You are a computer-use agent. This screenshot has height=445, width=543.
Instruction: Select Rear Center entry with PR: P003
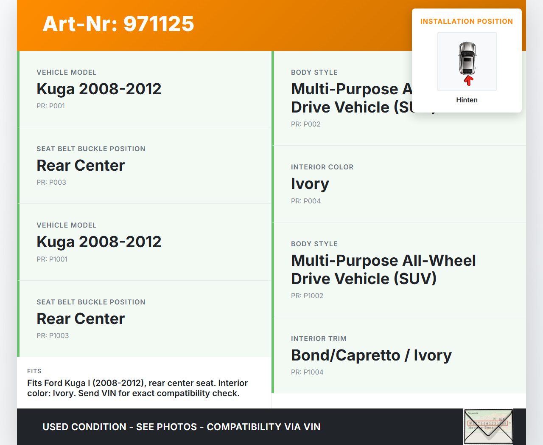point(81,166)
